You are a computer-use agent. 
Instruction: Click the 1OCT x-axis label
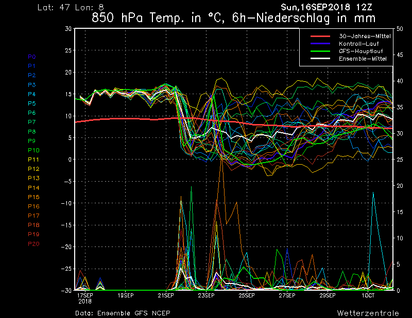point(368,295)
